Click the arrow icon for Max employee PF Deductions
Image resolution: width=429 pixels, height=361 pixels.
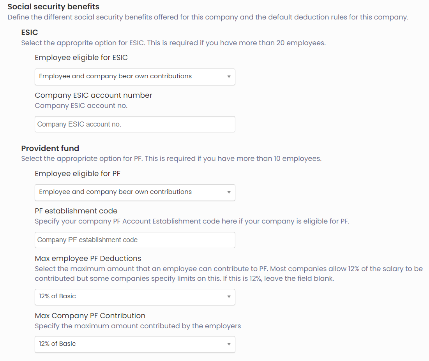229,297
